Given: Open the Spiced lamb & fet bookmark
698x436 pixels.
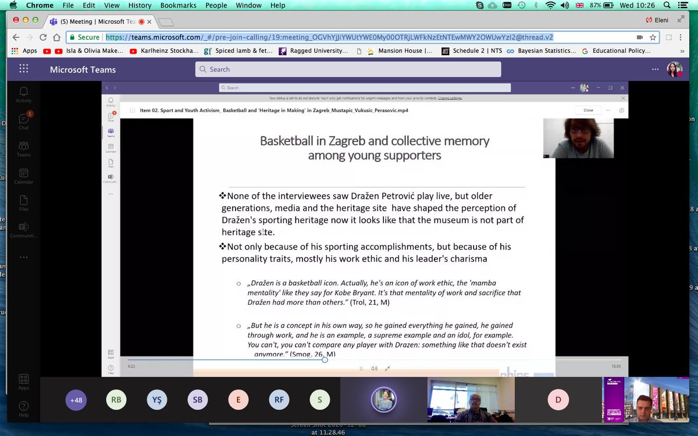Looking at the screenshot, I should coord(238,51).
